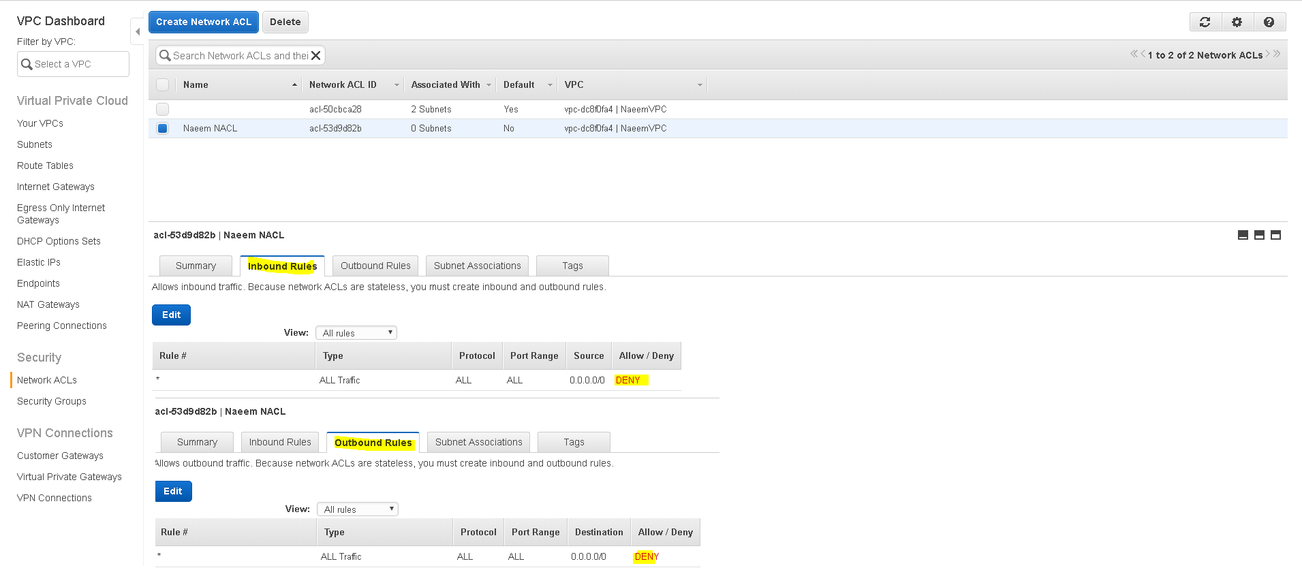Navigate to Subnets
Screen dimensions: 1302x570
35,144
